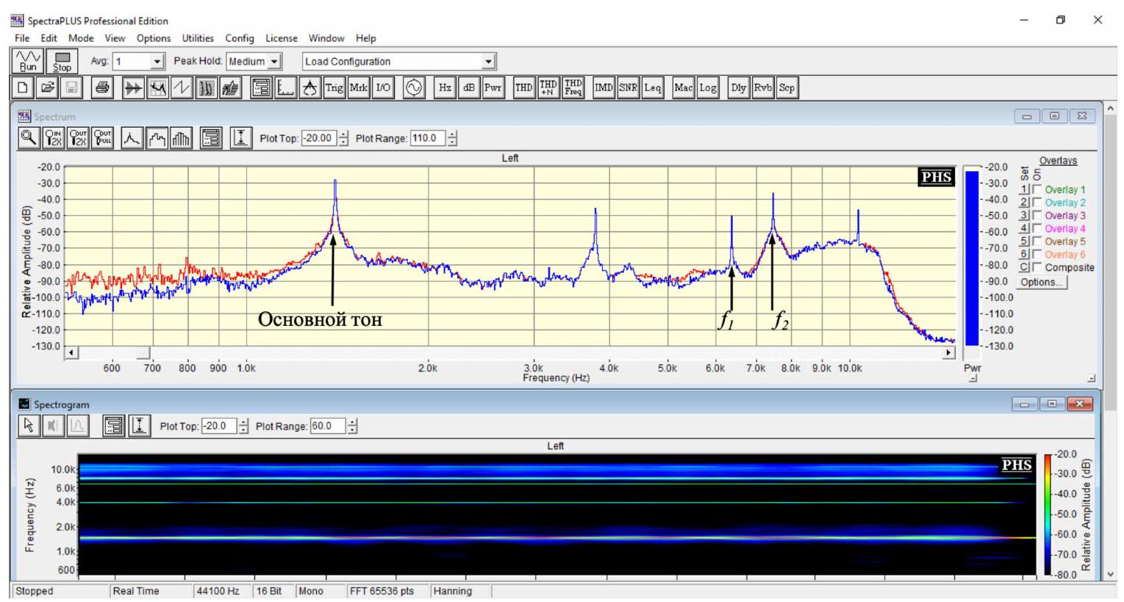Create a new file with the blank page icon

(x=24, y=88)
